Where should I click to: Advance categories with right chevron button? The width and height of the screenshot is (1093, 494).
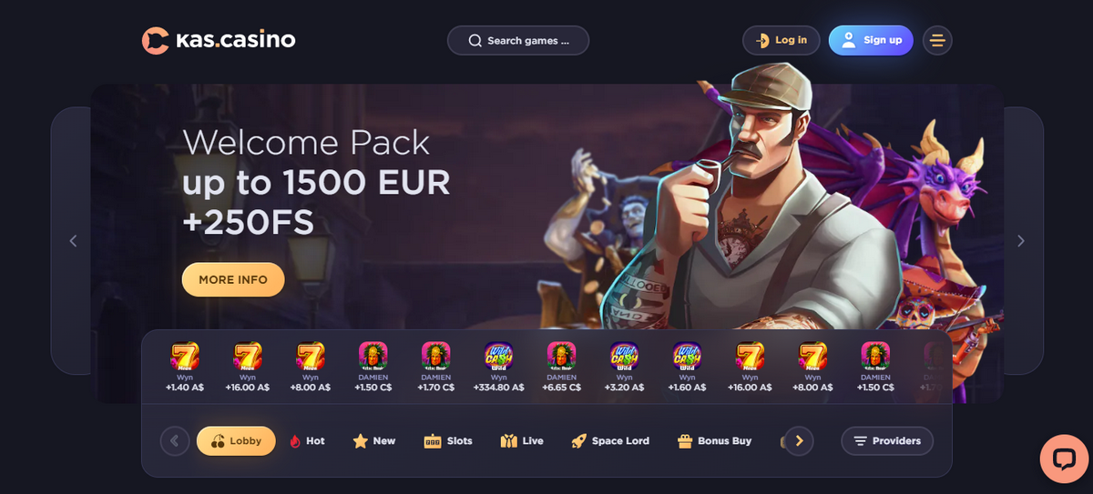799,441
